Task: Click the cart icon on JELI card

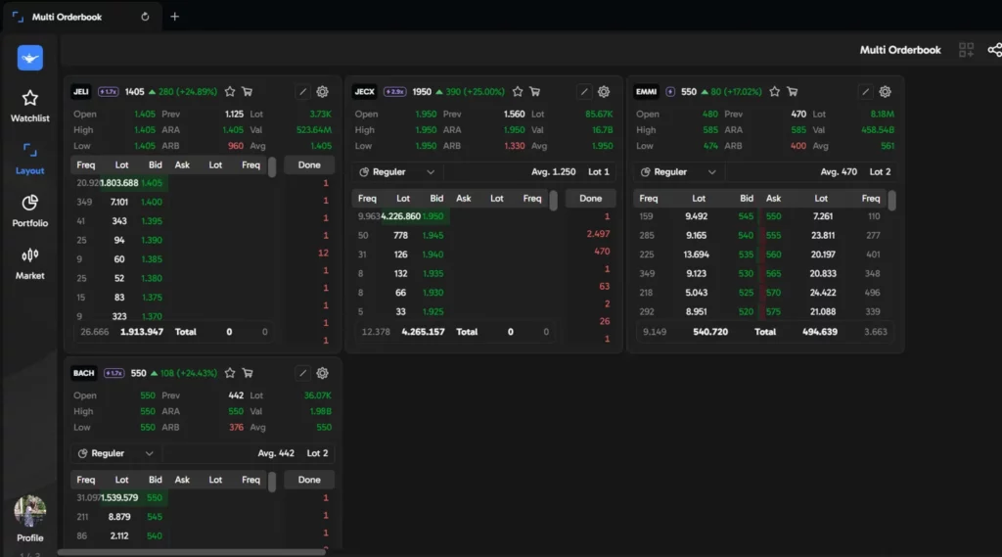Action: (248, 91)
